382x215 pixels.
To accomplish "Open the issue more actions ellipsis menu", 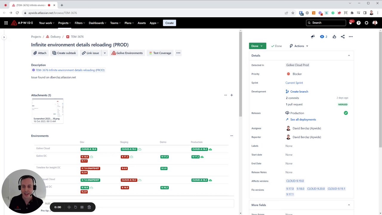I will (351, 37).
